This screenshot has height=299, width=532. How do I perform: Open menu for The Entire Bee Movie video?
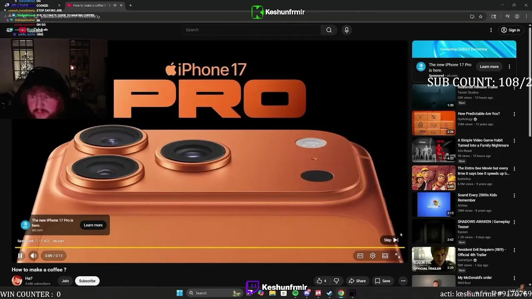coord(514,169)
